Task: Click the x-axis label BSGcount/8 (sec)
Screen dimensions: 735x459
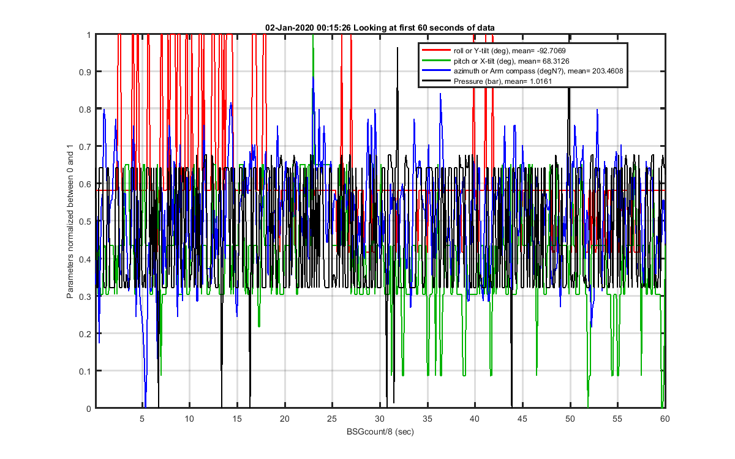Action: 380,431
